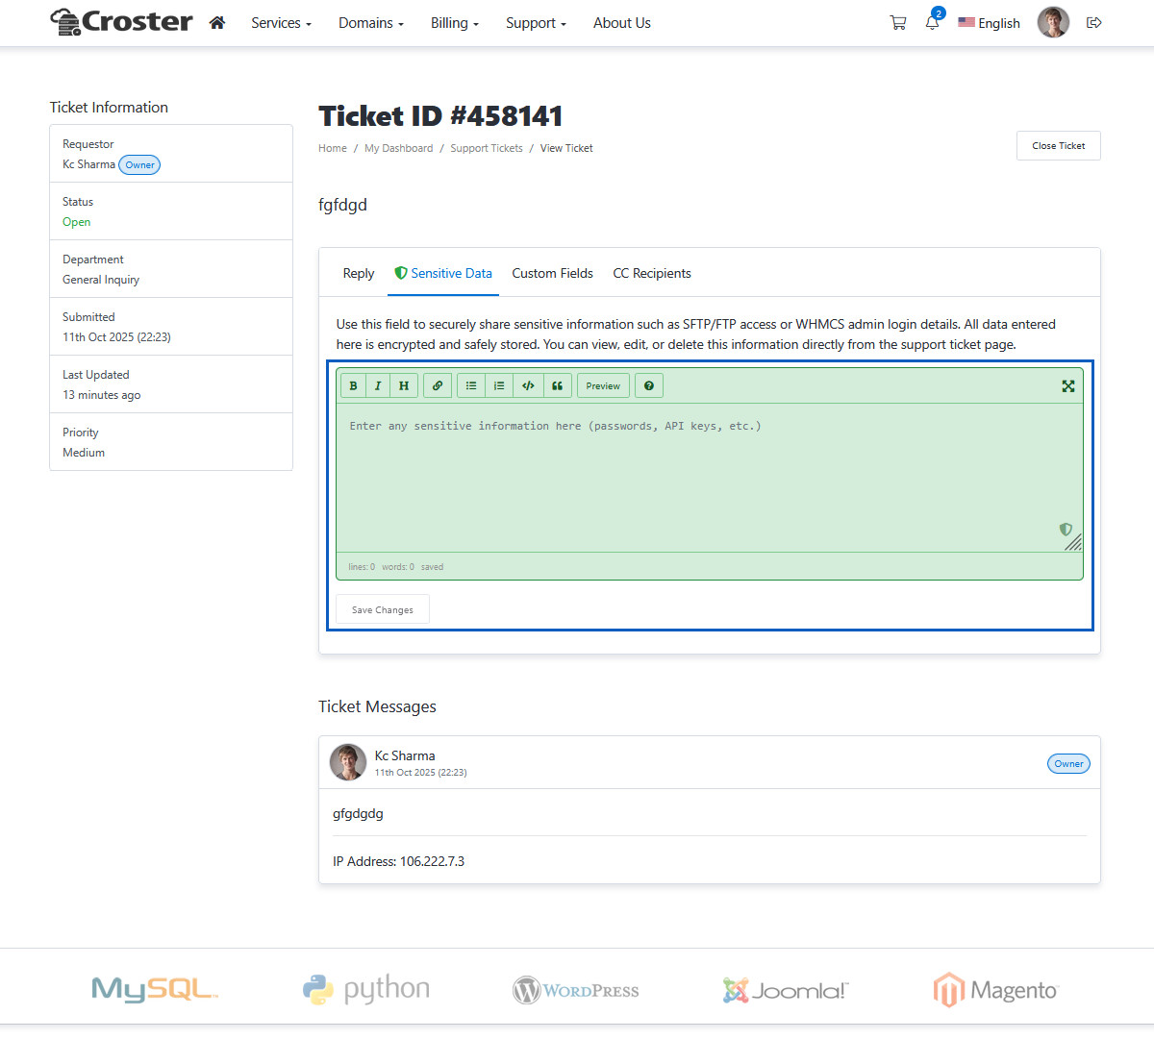Apply italic formatting in editor toolbar
The width and height of the screenshot is (1154, 1039).
(378, 385)
